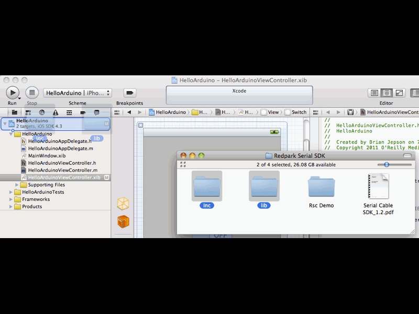
Task: Show the Symbol navigator
Action: [x=28, y=113]
